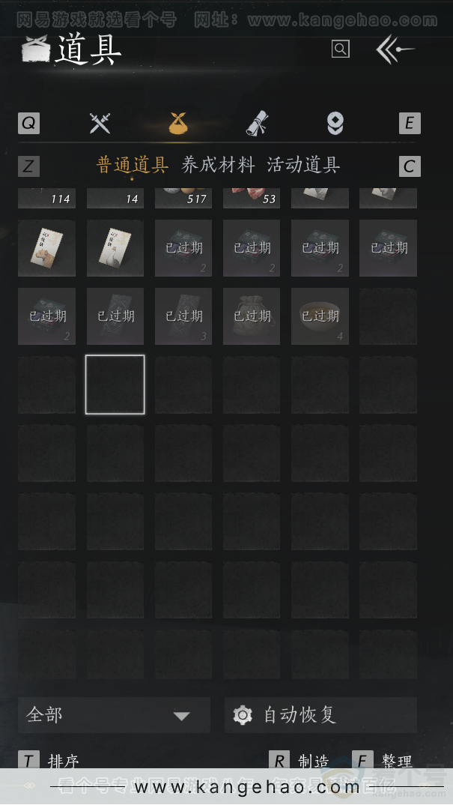Select the crossed swords equipment category
453x805 pixels.
tap(100, 123)
